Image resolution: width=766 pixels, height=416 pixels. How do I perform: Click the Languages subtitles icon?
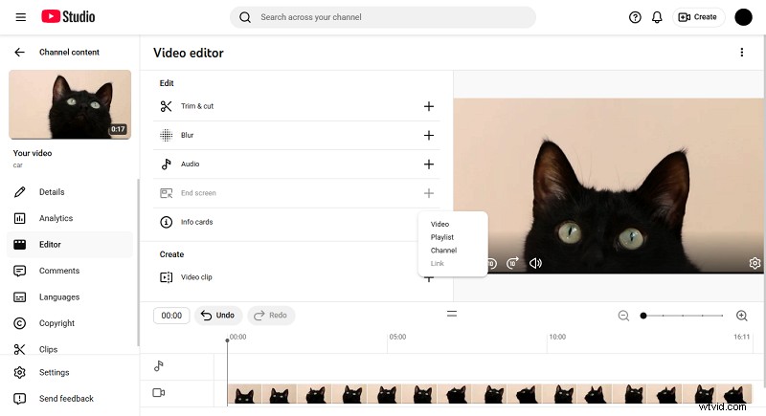click(19, 297)
